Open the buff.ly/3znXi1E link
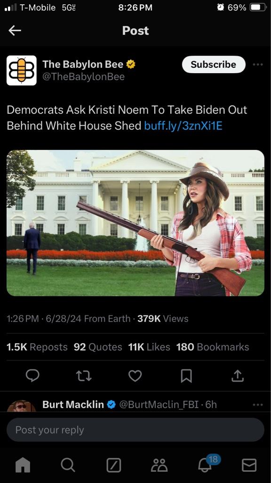This screenshot has height=483, width=271. [183, 125]
